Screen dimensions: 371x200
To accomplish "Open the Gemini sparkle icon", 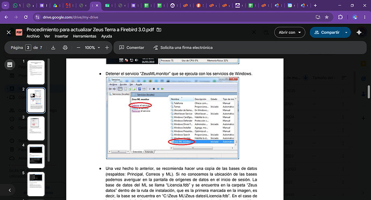I will pos(359,32).
